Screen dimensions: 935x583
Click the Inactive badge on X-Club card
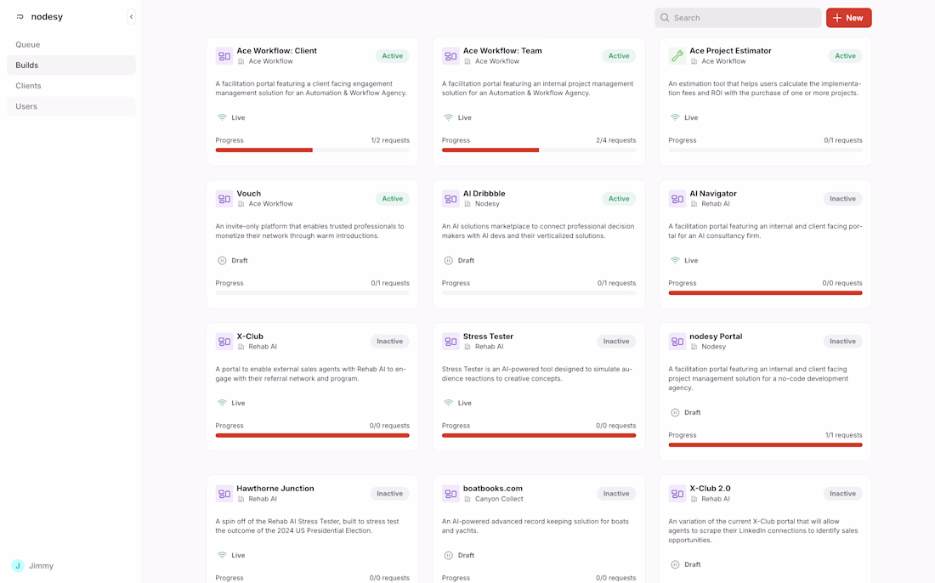tap(389, 342)
